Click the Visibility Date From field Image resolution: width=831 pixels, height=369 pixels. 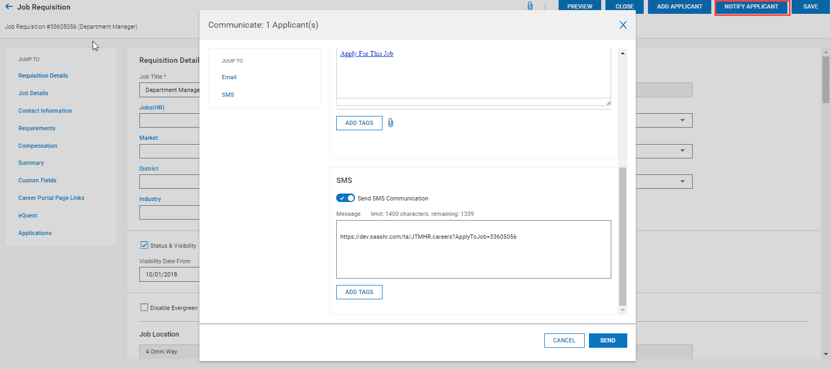(169, 274)
